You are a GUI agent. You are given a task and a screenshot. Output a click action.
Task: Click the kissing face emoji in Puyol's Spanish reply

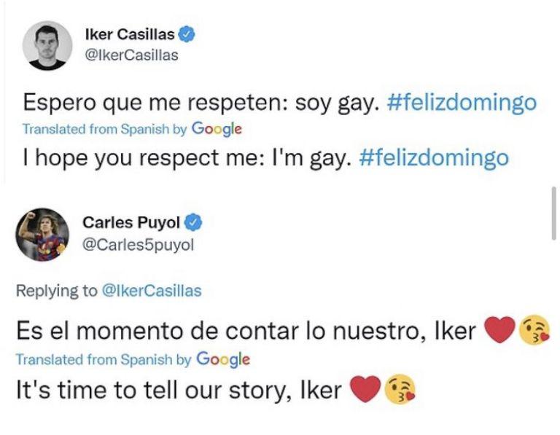click(x=533, y=332)
